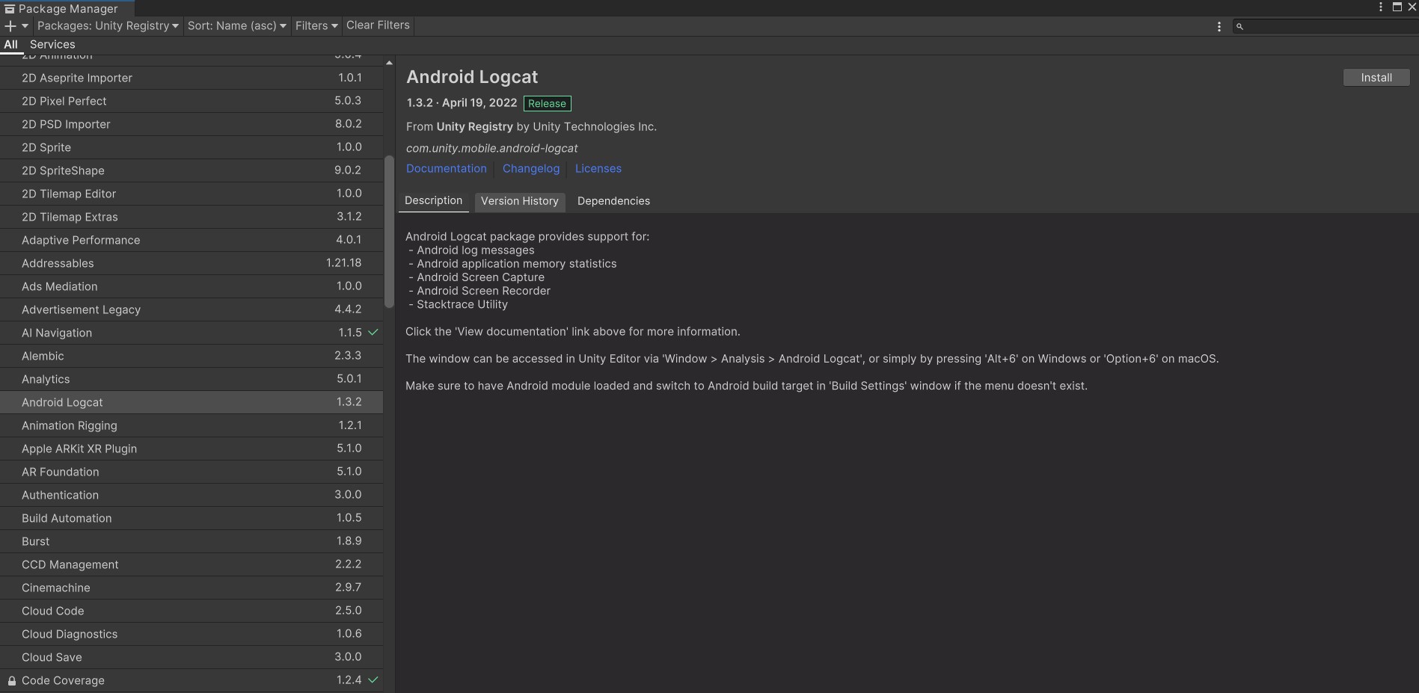The image size is (1419, 693).
Task: Select Apple ARKit XR Plugin package
Action: 191,449
